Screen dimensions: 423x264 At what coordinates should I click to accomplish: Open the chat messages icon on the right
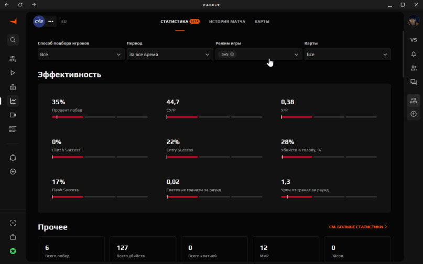[413, 82]
